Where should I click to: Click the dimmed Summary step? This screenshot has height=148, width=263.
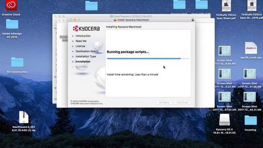[81, 67]
